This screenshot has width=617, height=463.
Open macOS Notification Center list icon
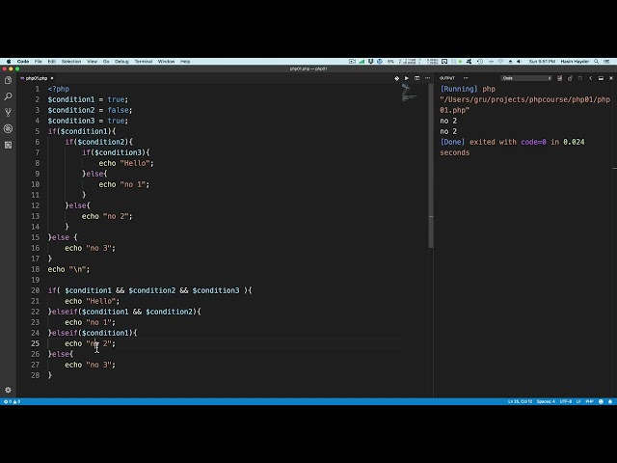606,62
